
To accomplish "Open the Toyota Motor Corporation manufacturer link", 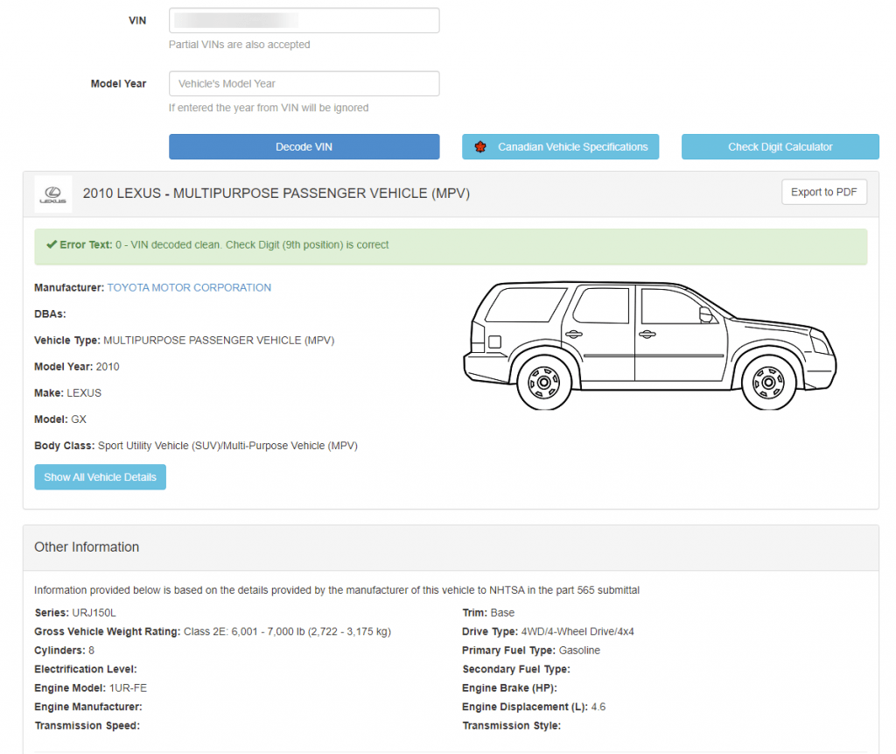I will tap(189, 288).
